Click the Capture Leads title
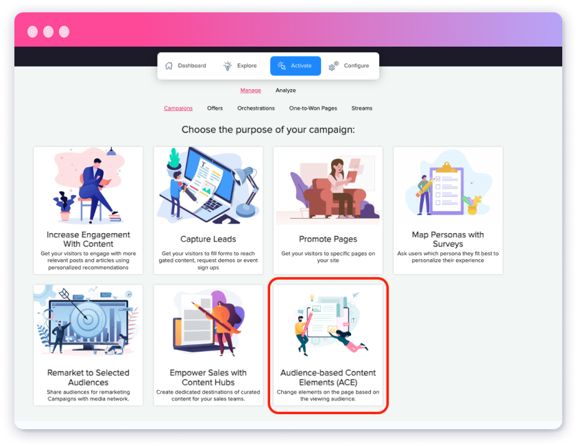 208,239
